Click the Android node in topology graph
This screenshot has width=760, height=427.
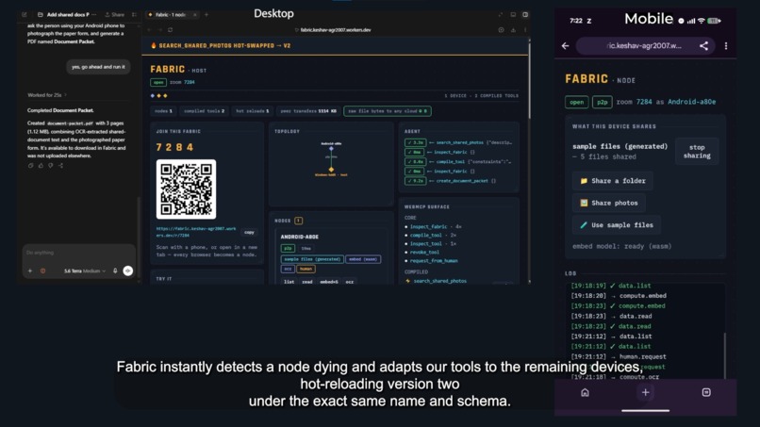click(331, 147)
